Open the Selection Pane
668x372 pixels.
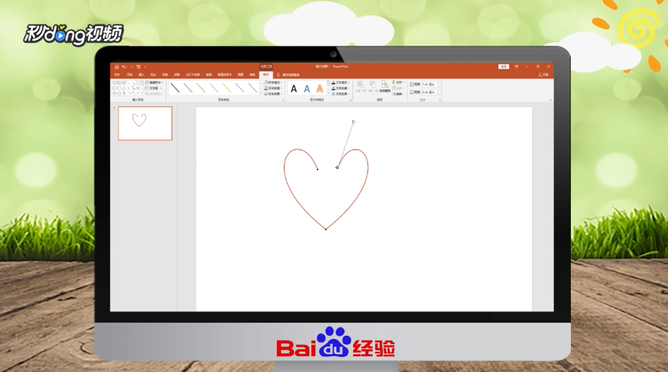coord(385,86)
